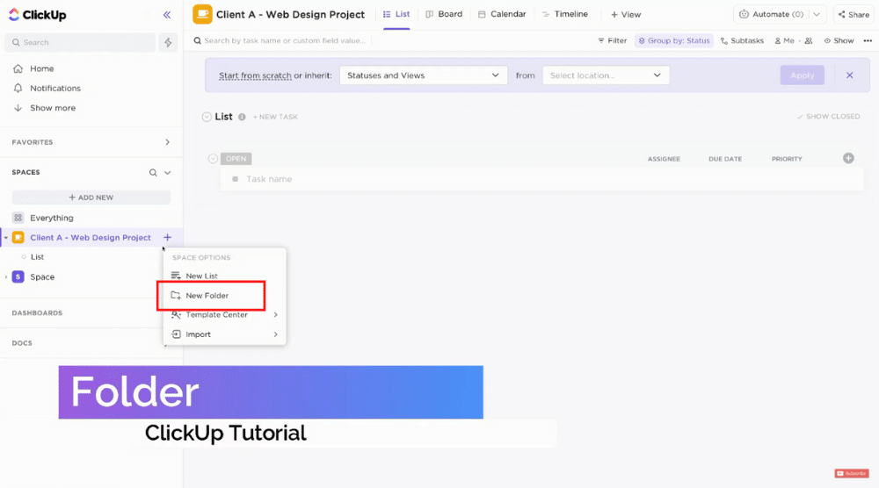The image size is (879, 488).
Task: Close the inherit banner with X
Action: pyautogui.click(x=850, y=75)
